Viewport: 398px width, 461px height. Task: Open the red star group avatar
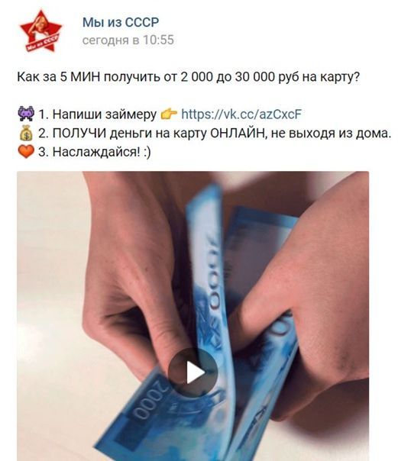coord(41,31)
